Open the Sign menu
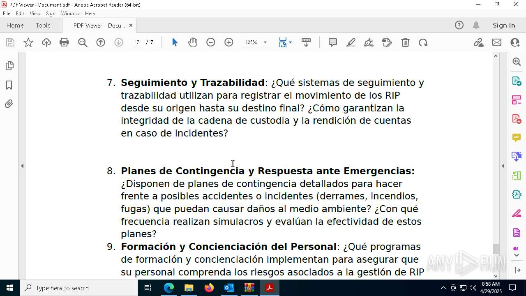Image resolution: width=526 pixels, height=296 pixels. (51, 14)
